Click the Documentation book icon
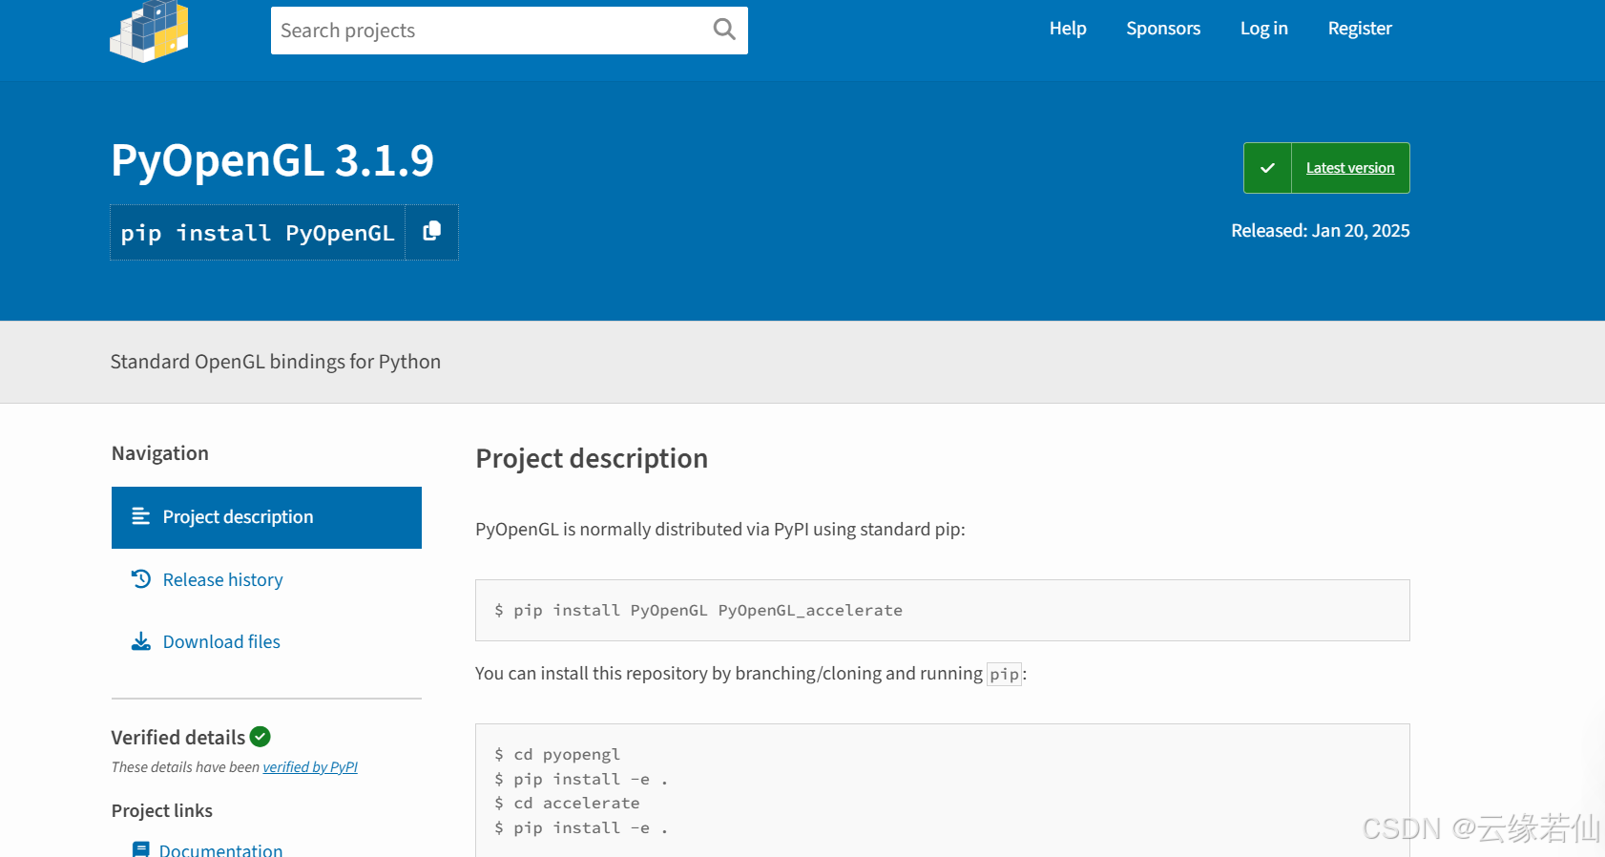 [x=140, y=849]
